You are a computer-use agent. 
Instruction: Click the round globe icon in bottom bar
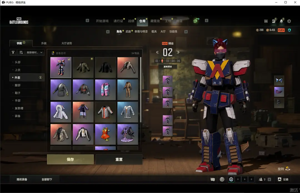tap(222, 179)
